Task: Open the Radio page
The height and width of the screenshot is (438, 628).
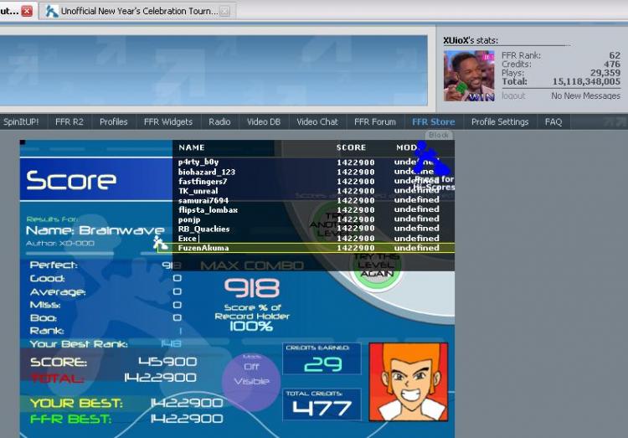Action: [x=219, y=121]
